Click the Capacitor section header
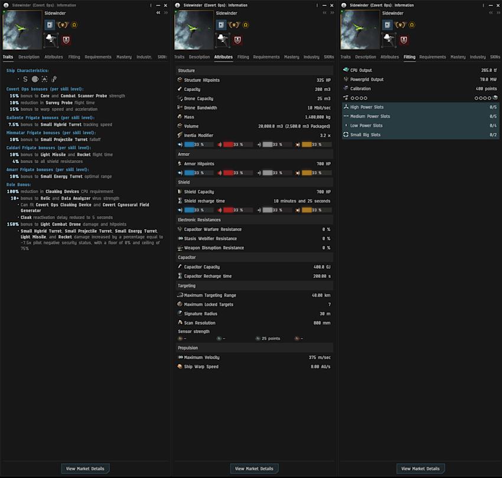The image size is (502, 478). click(254, 257)
